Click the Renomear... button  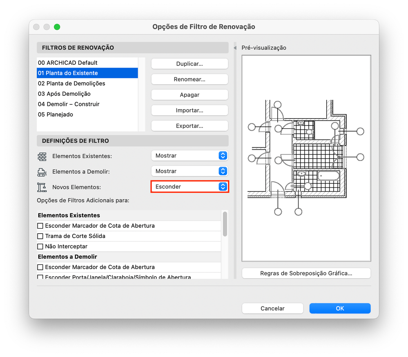tap(190, 79)
